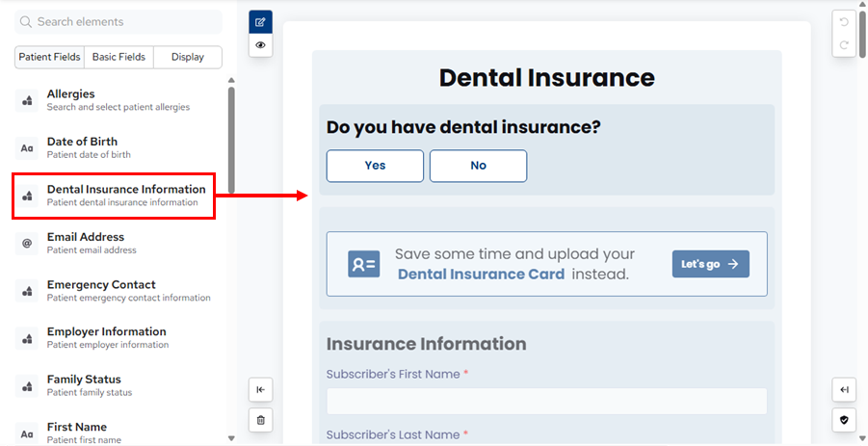The width and height of the screenshot is (868, 446).
Task: Select the Dental Insurance Information field
Action: pos(125,195)
